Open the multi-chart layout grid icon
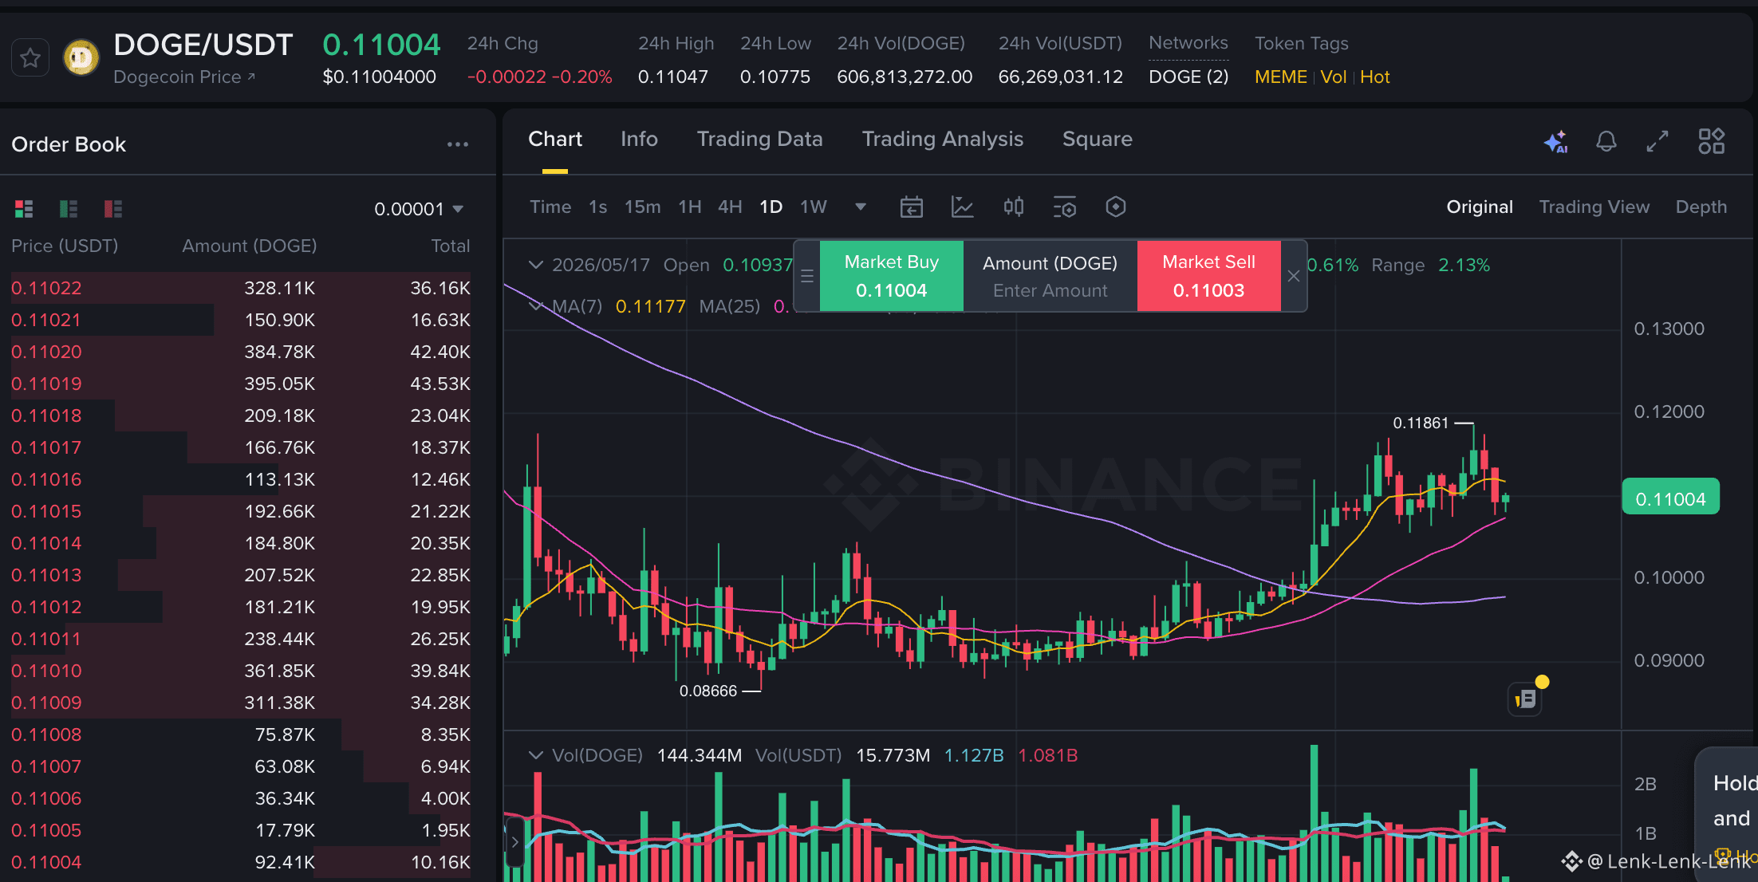This screenshot has width=1758, height=882. click(x=1712, y=142)
